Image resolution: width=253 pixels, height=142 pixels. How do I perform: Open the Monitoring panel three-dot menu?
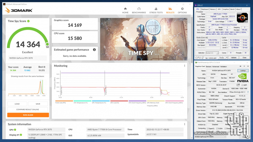click(x=185, y=66)
